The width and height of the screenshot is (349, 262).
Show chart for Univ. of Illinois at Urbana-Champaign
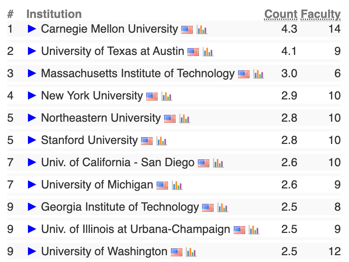click(254, 230)
